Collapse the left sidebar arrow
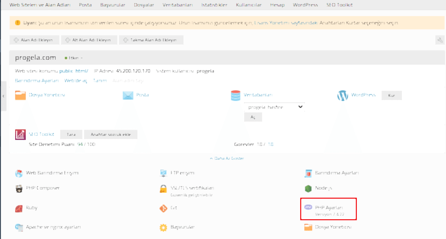This screenshot has height=239, width=446. (x=3, y=96)
